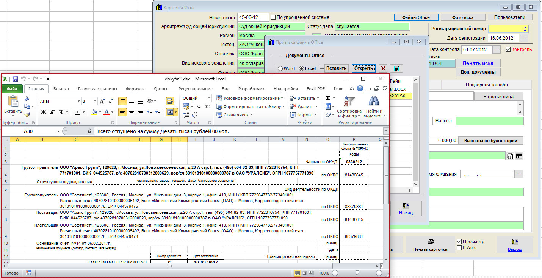
Task: Click the zoom slider in Excel status bar
Action: click(357, 273)
